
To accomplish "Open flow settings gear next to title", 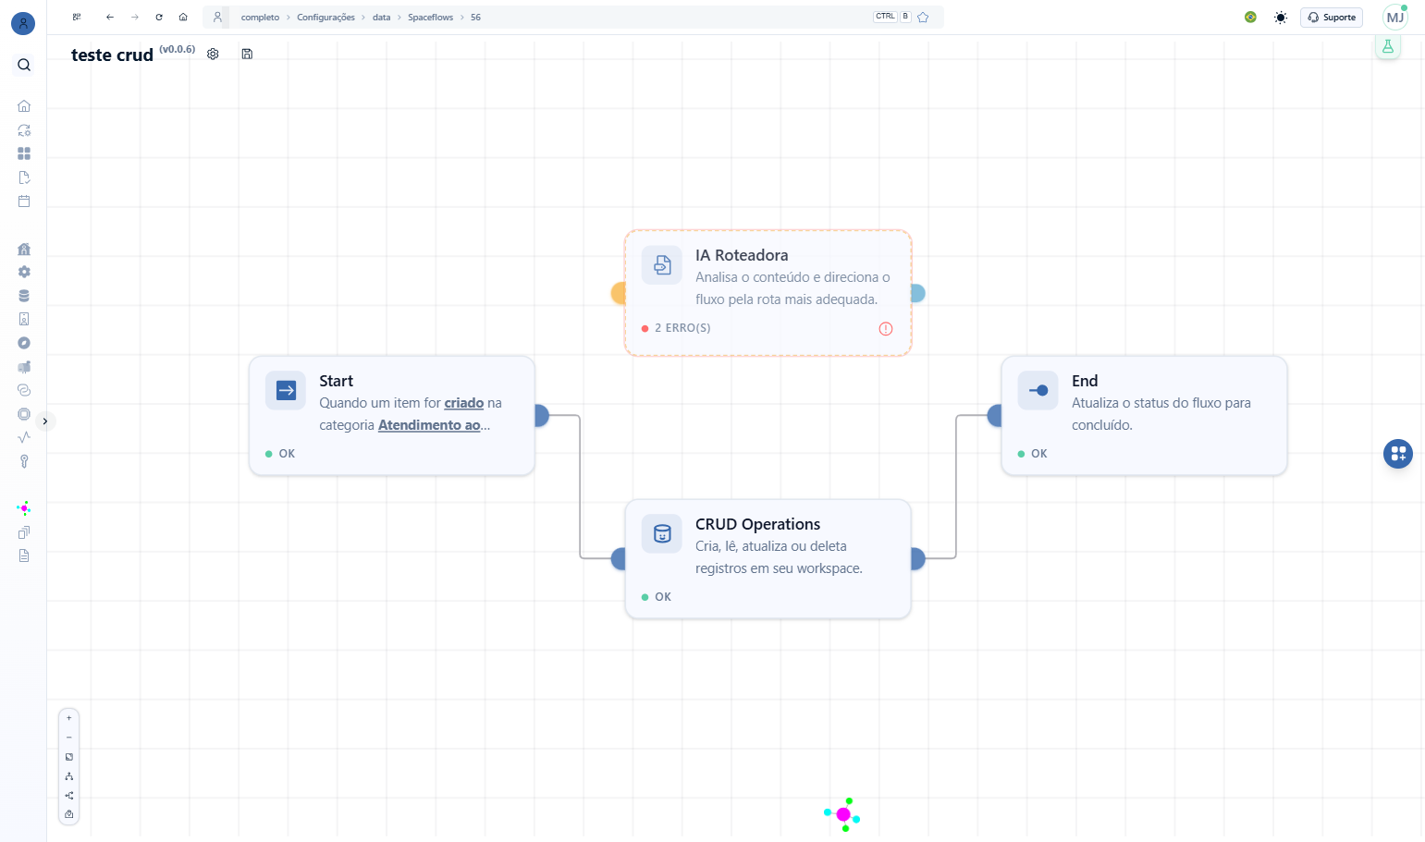I will point(213,54).
